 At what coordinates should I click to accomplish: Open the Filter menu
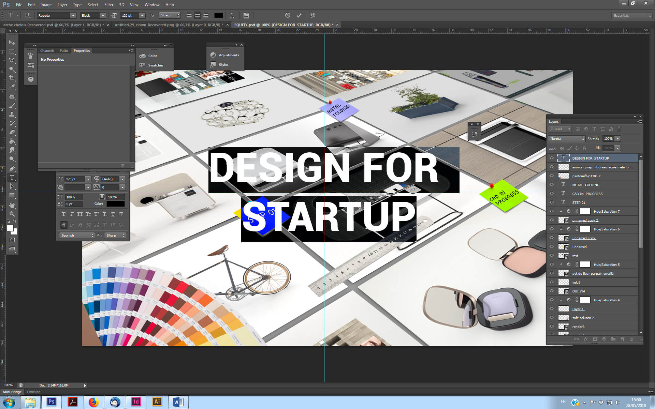(108, 5)
